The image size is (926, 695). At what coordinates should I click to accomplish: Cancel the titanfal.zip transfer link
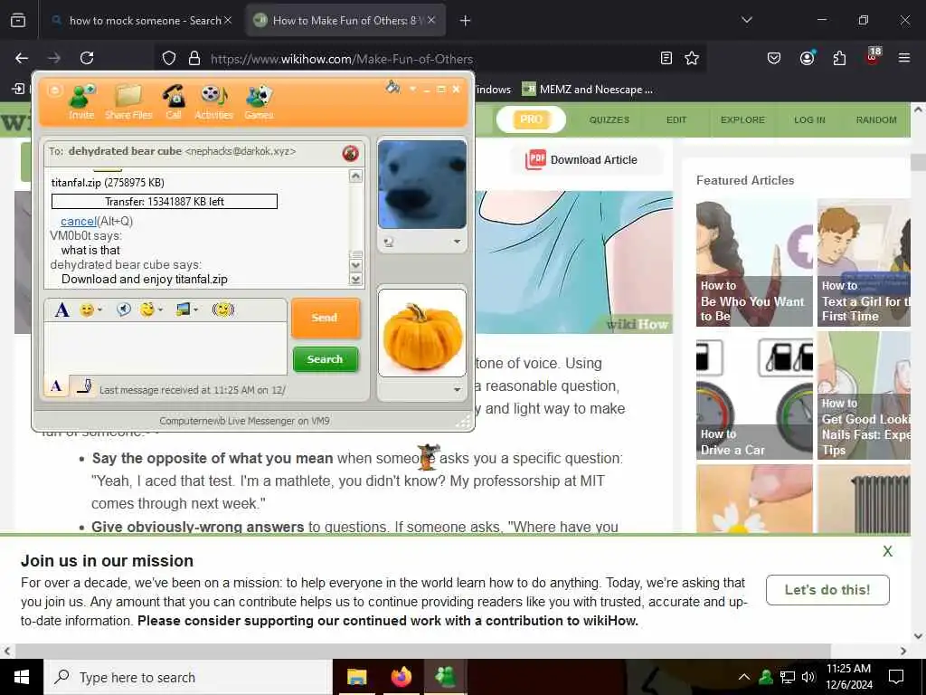pyautogui.click(x=79, y=221)
